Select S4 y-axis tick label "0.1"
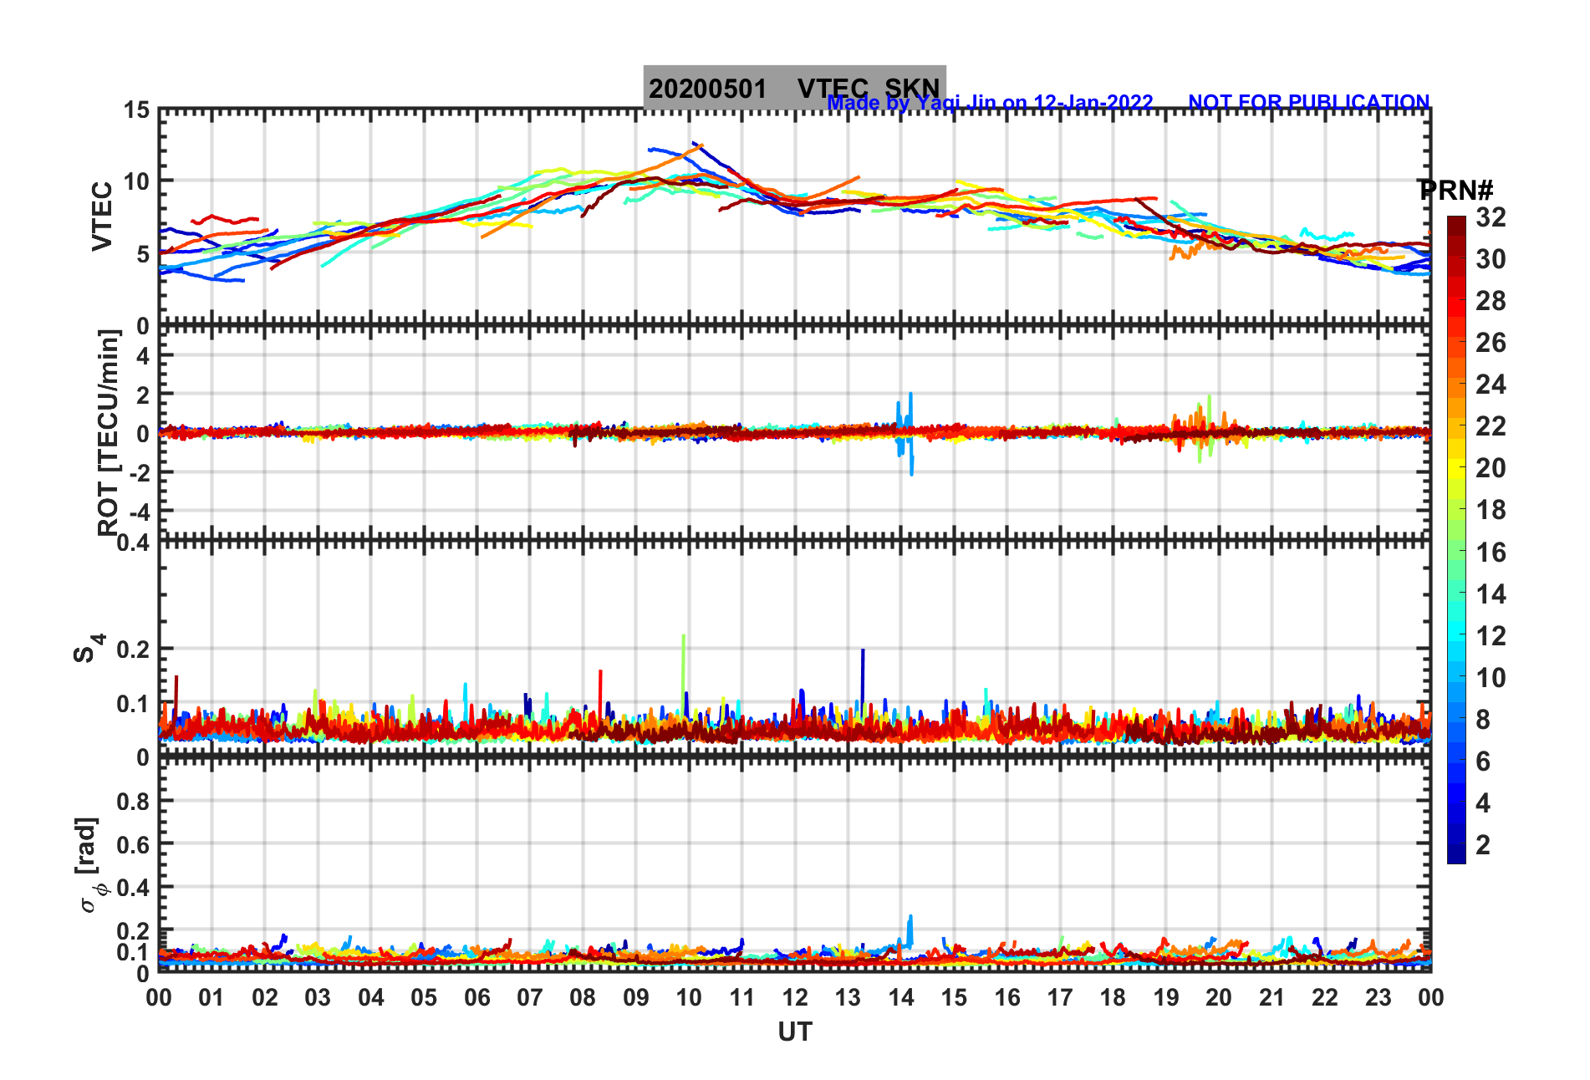This screenshot has height=1080, width=1590. [x=134, y=704]
